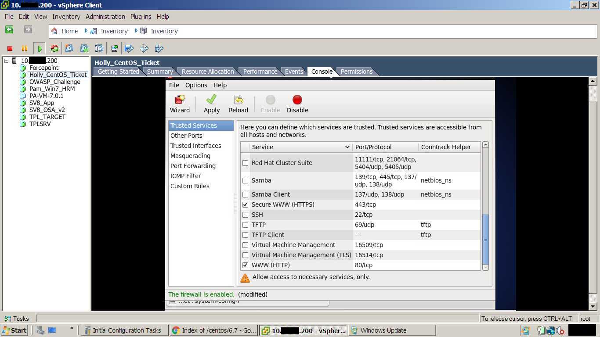600x337 pixels.
Task: Uncheck Secure WWW (HTTPS) service
Action: point(246,204)
